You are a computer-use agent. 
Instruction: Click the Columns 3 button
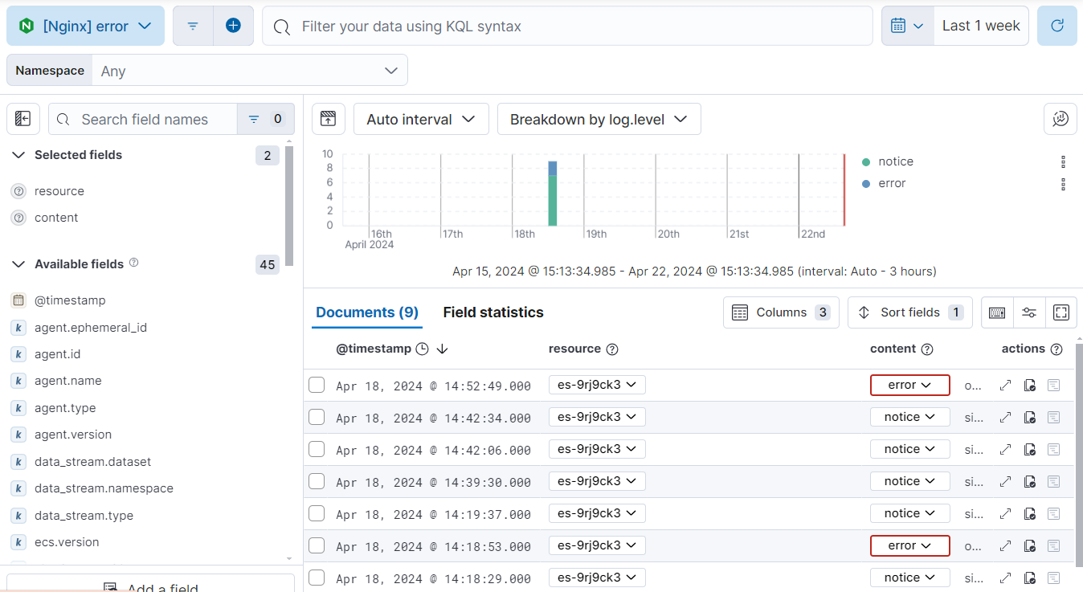[x=780, y=312]
